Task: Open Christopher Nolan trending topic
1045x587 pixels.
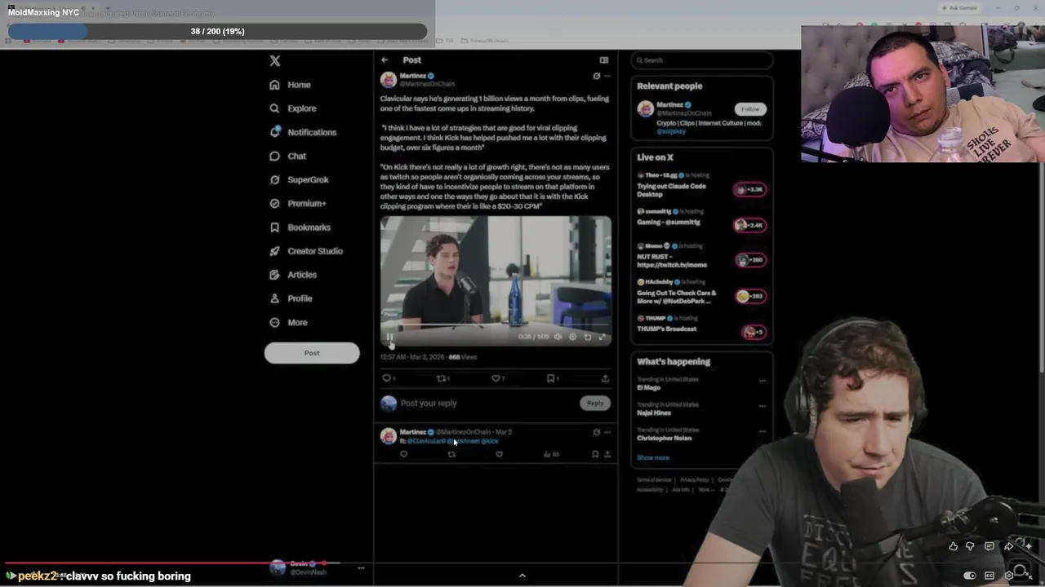Action: (665, 438)
